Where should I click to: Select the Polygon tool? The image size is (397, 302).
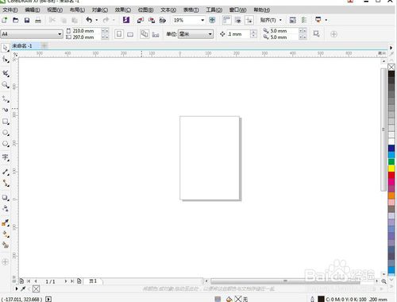coord(6,144)
